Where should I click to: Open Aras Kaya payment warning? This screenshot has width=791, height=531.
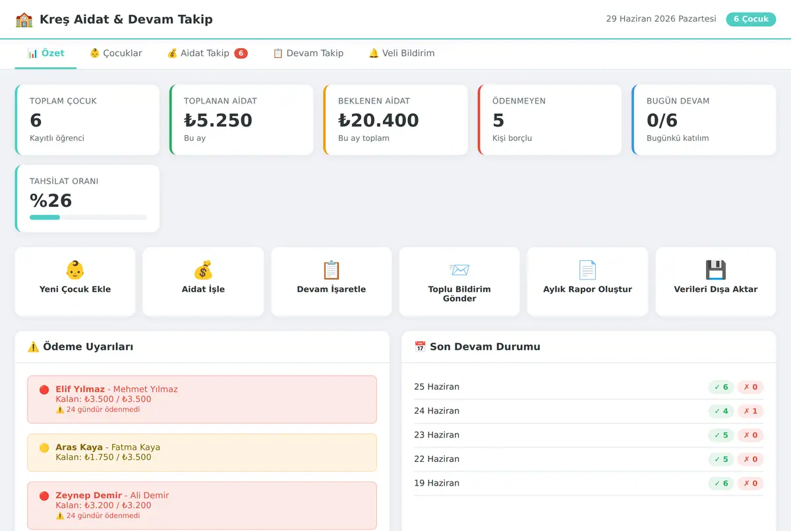pyautogui.click(x=202, y=453)
